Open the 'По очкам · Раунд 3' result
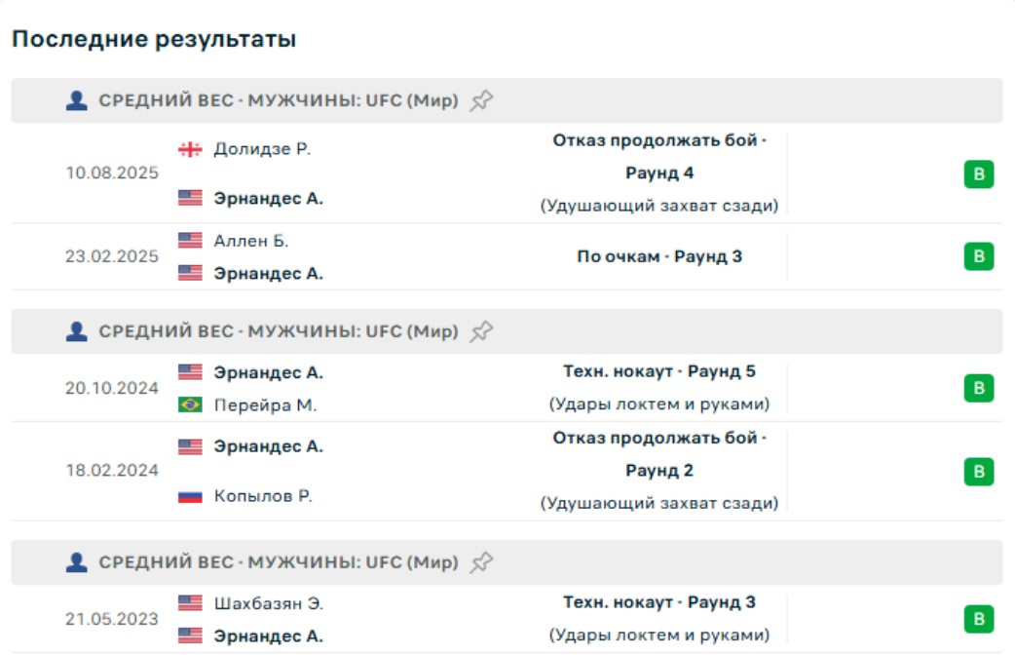 [x=659, y=256]
